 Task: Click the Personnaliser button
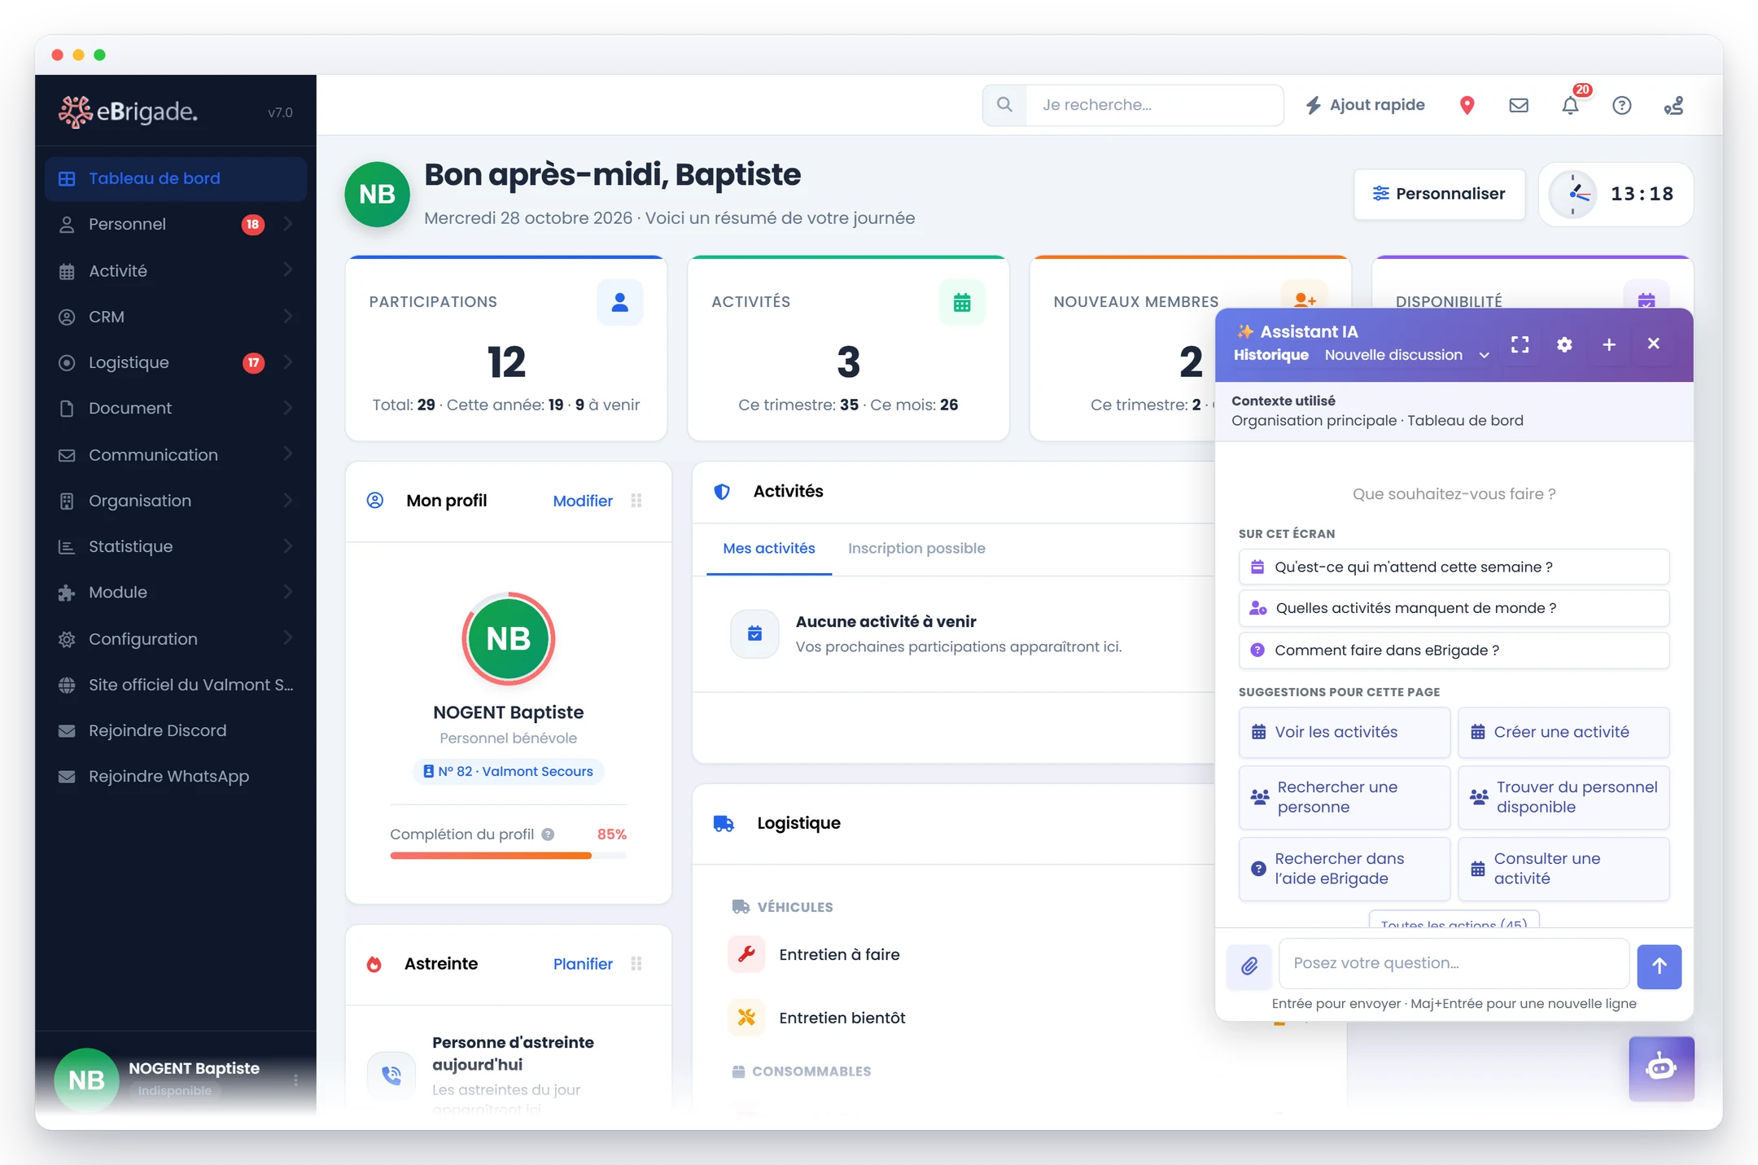click(x=1439, y=194)
